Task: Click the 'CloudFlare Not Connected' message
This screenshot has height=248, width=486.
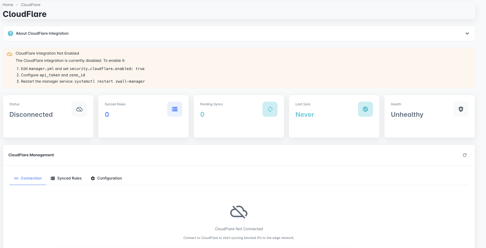Action: point(239,229)
